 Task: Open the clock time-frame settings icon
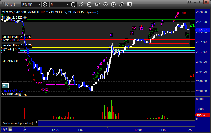73,4
